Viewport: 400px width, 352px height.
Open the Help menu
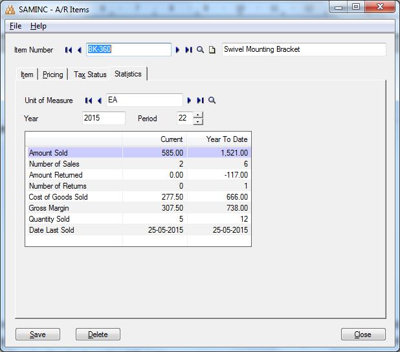[38, 26]
